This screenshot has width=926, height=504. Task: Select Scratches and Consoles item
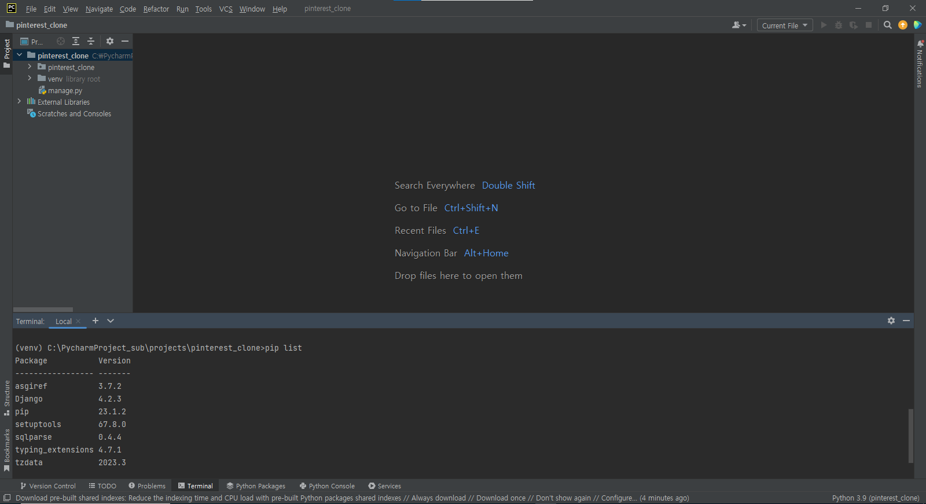(69, 113)
